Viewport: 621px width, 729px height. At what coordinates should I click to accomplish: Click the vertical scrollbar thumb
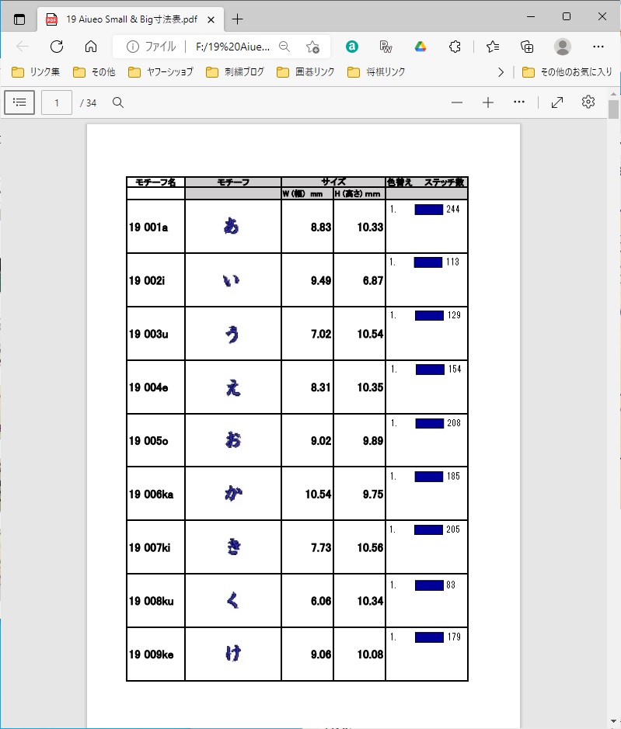tap(613, 109)
